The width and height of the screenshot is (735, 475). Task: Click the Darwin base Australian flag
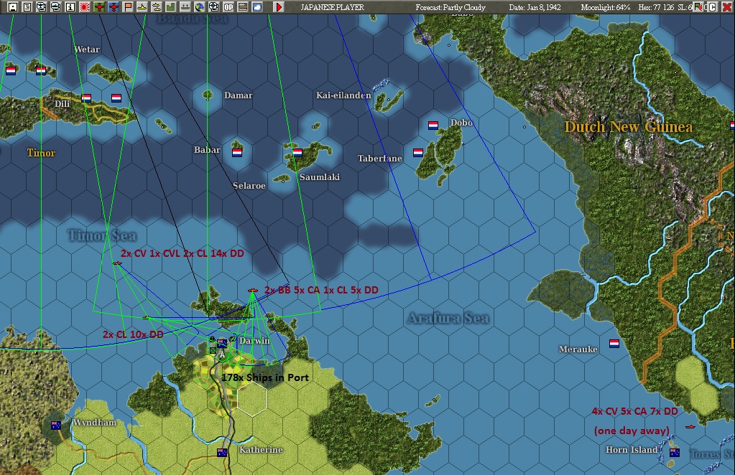(x=222, y=342)
